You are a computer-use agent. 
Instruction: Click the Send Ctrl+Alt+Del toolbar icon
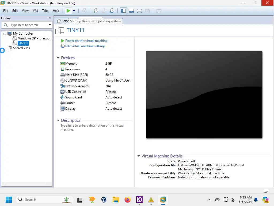pos(84,11)
